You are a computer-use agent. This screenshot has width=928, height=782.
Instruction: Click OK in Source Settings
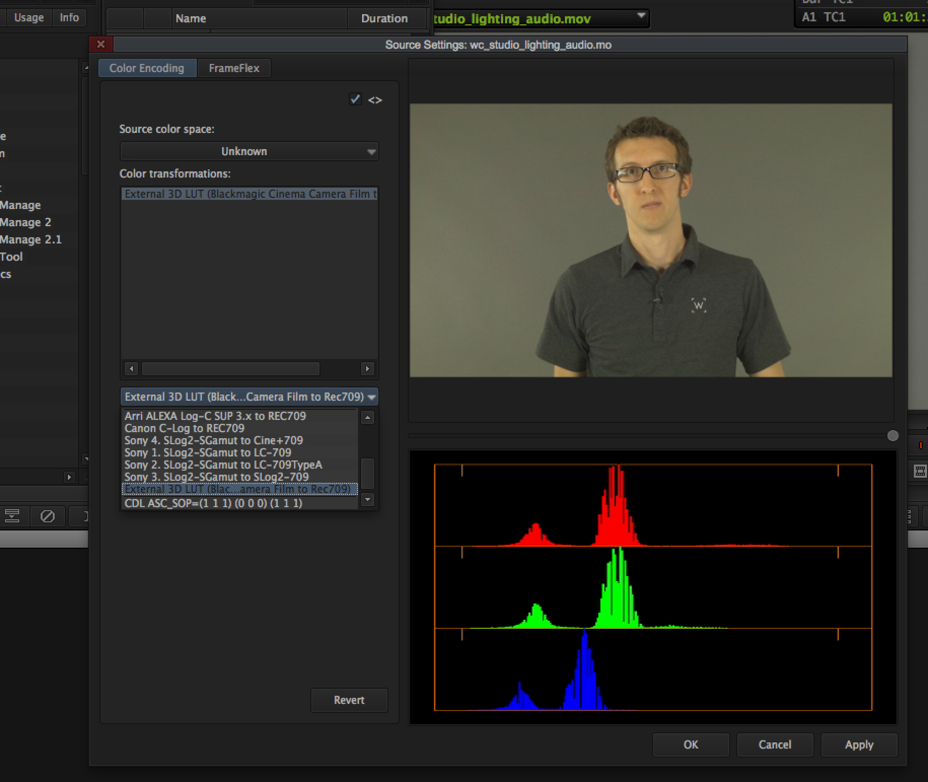[x=691, y=744]
